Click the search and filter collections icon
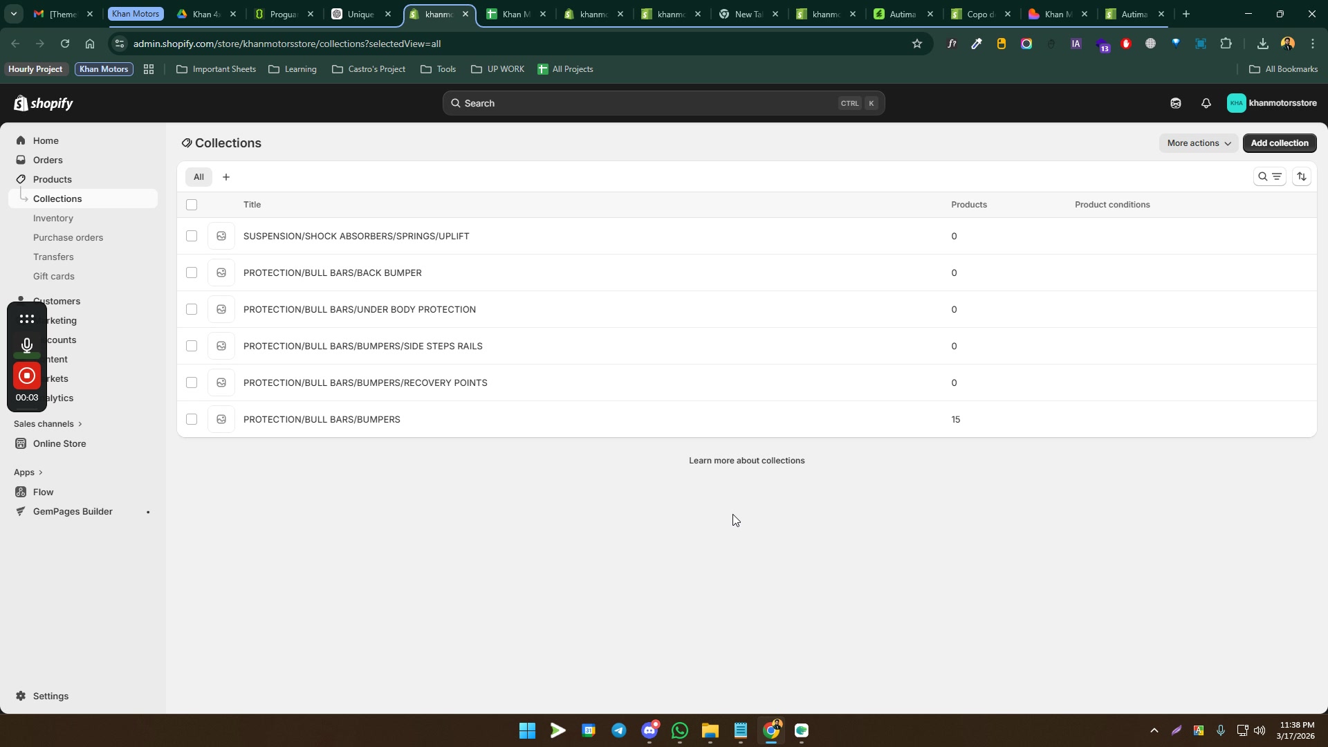Viewport: 1328px width, 747px height. coord(1269,176)
